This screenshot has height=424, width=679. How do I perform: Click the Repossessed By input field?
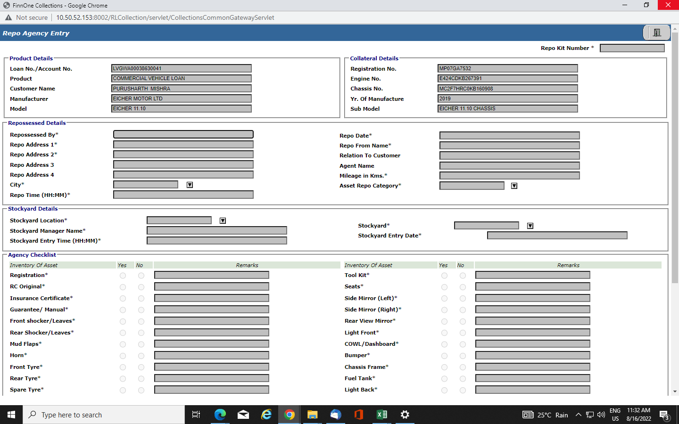[x=183, y=135]
